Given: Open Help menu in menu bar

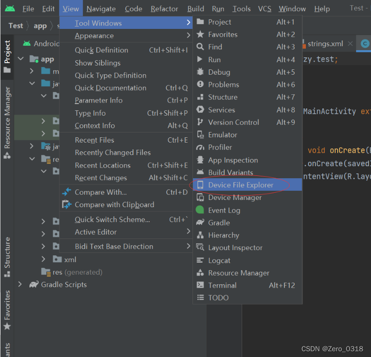Looking at the screenshot, I should click(322, 9).
